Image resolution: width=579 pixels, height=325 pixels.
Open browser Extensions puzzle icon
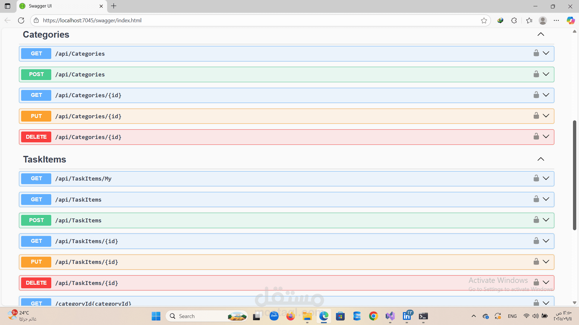pos(514,20)
